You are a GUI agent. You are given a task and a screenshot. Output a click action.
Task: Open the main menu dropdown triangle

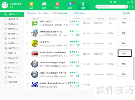[x=119, y=2]
